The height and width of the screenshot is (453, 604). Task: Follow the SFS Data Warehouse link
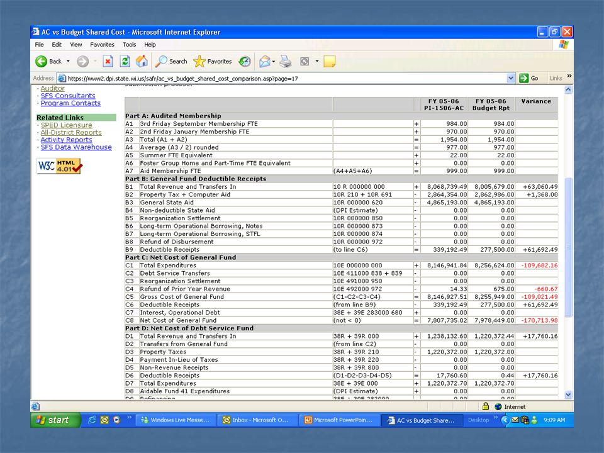point(76,147)
